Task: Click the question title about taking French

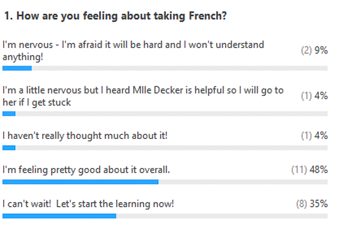Action: click(115, 16)
